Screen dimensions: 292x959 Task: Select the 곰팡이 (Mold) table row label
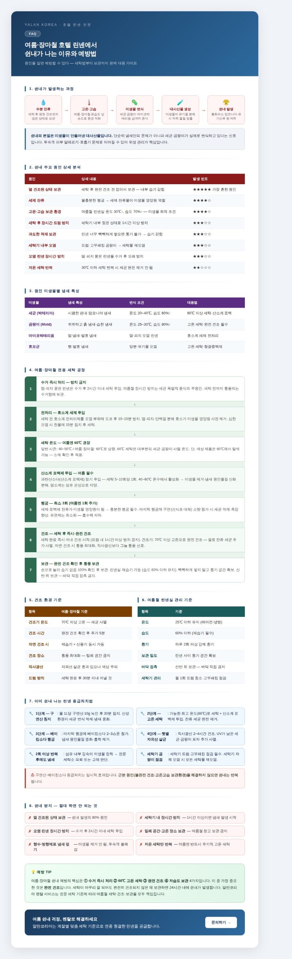(40, 324)
